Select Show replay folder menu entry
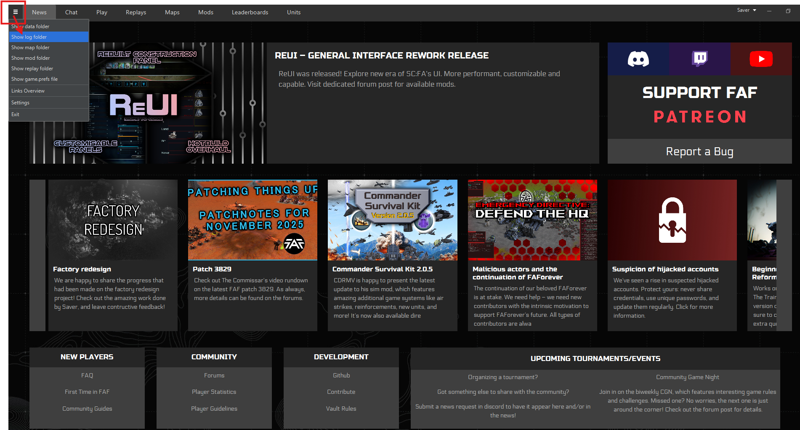800x430 pixels. tap(49, 69)
